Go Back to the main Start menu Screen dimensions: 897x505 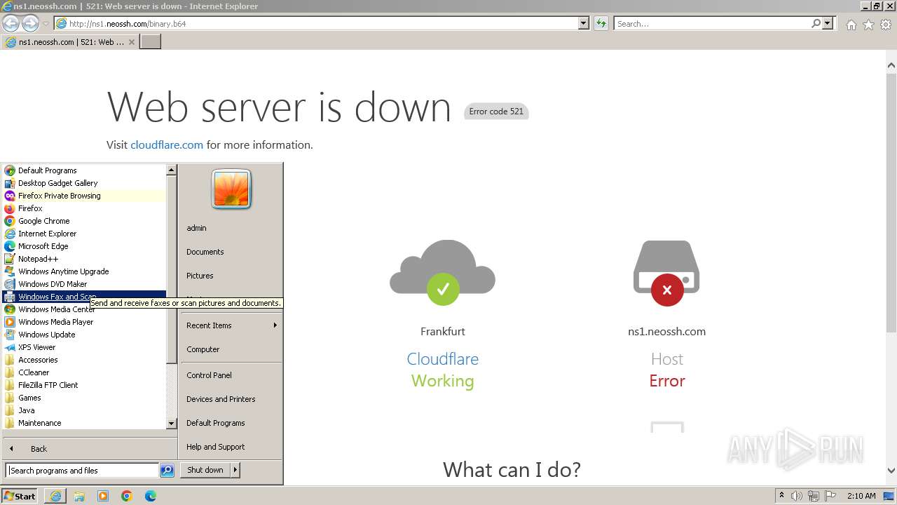(x=90, y=449)
